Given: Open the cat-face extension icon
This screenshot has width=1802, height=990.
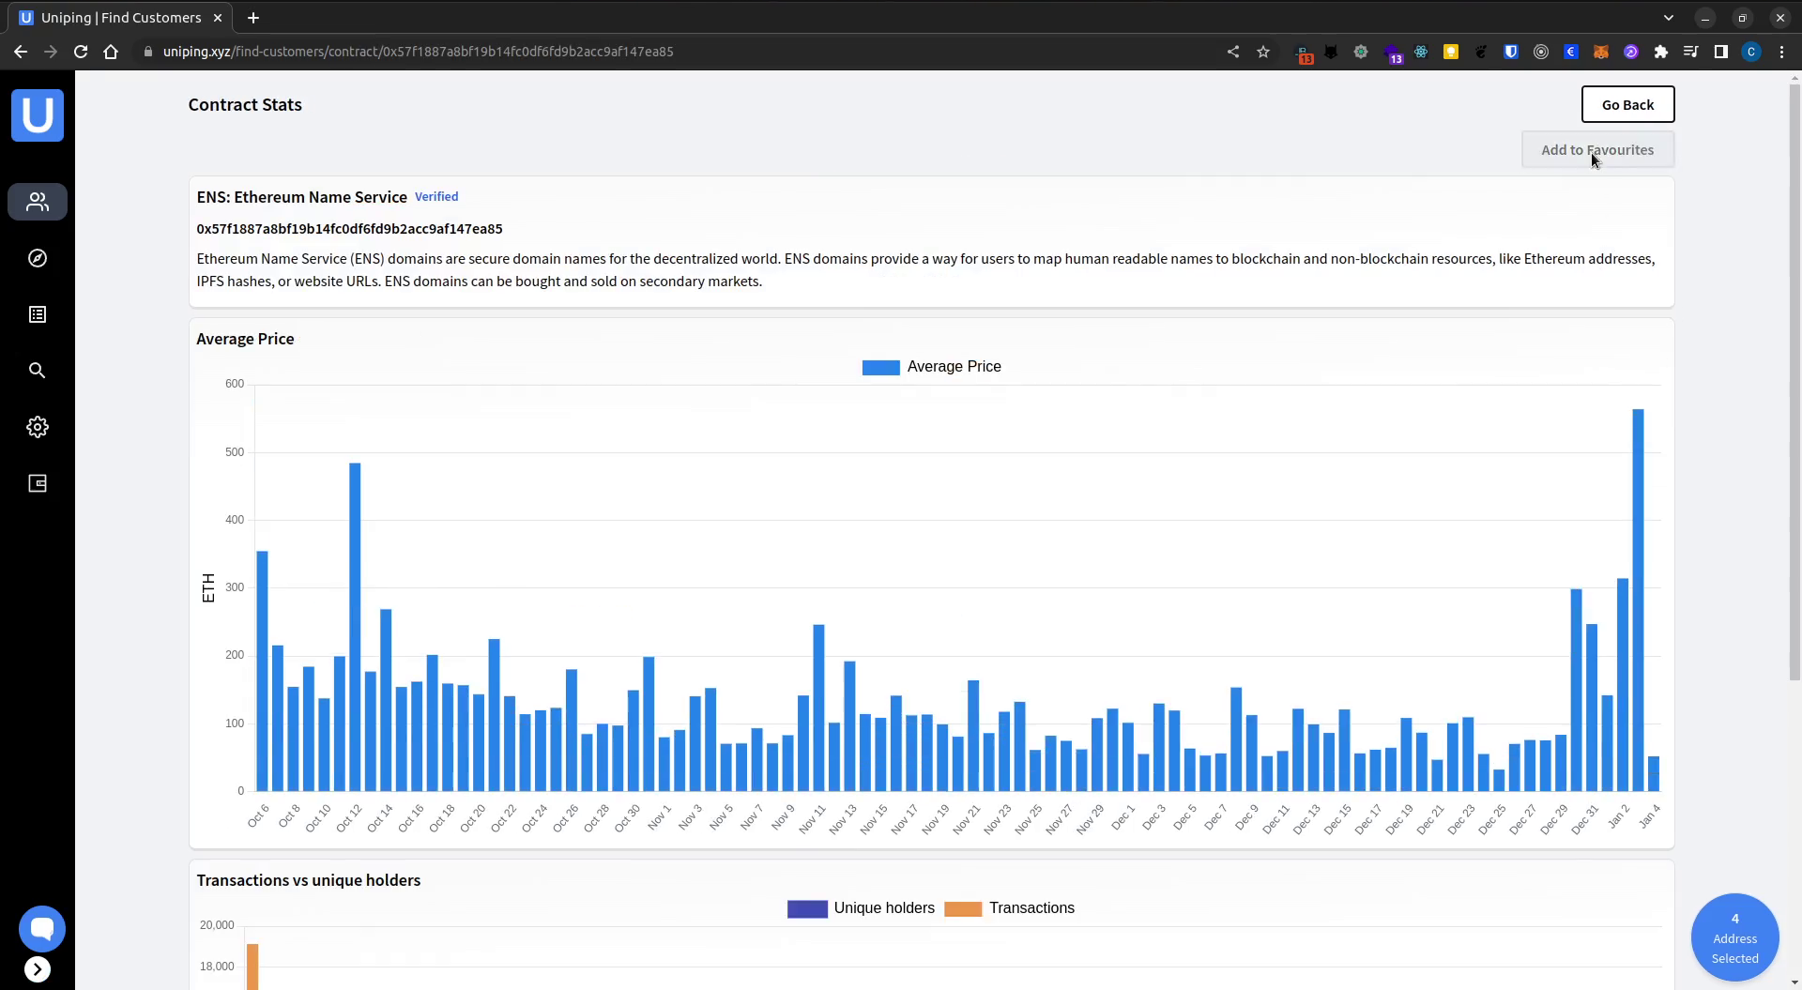Looking at the screenshot, I should click(x=1331, y=52).
